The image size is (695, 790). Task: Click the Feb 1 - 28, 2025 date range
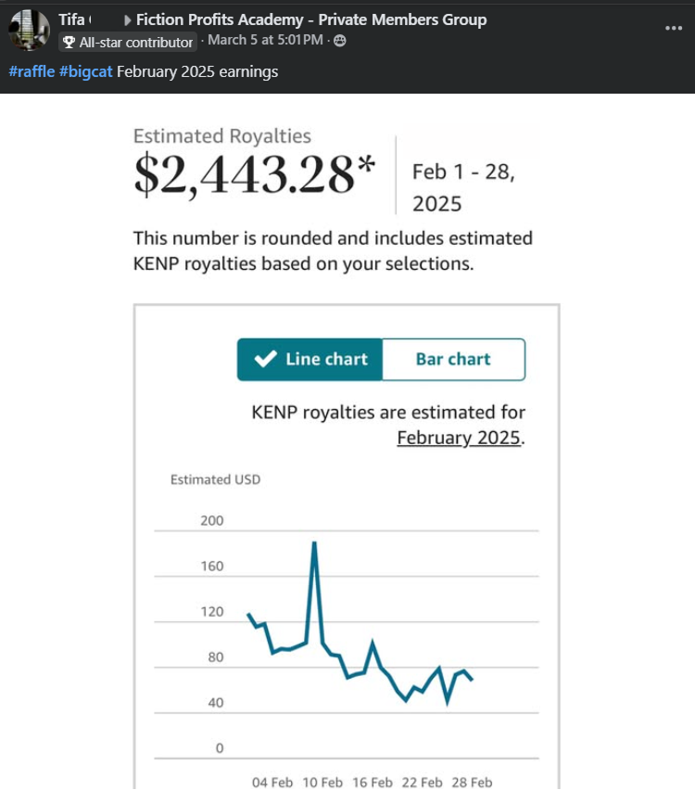tap(462, 187)
